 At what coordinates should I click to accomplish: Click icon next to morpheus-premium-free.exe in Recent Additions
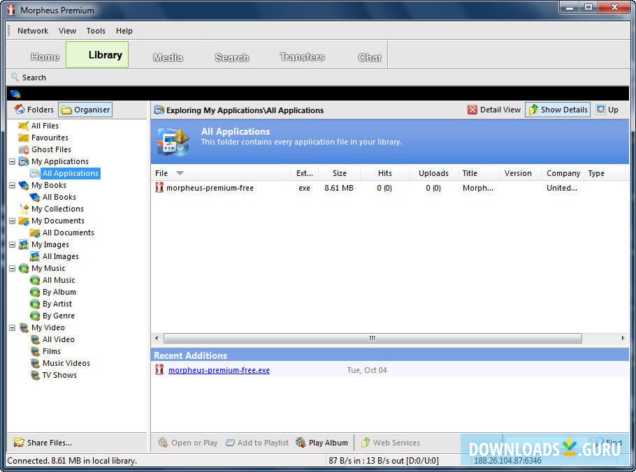159,369
